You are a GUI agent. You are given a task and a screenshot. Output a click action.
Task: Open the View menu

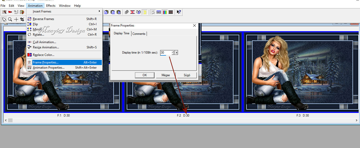click(x=21, y=5)
